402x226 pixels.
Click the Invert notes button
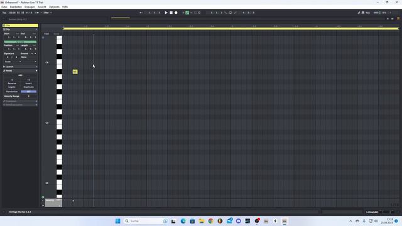[28, 83]
